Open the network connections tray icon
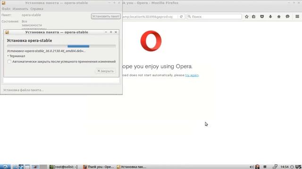 [x=275, y=167]
